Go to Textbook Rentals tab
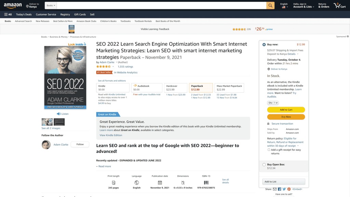 click(x=143, y=21)
